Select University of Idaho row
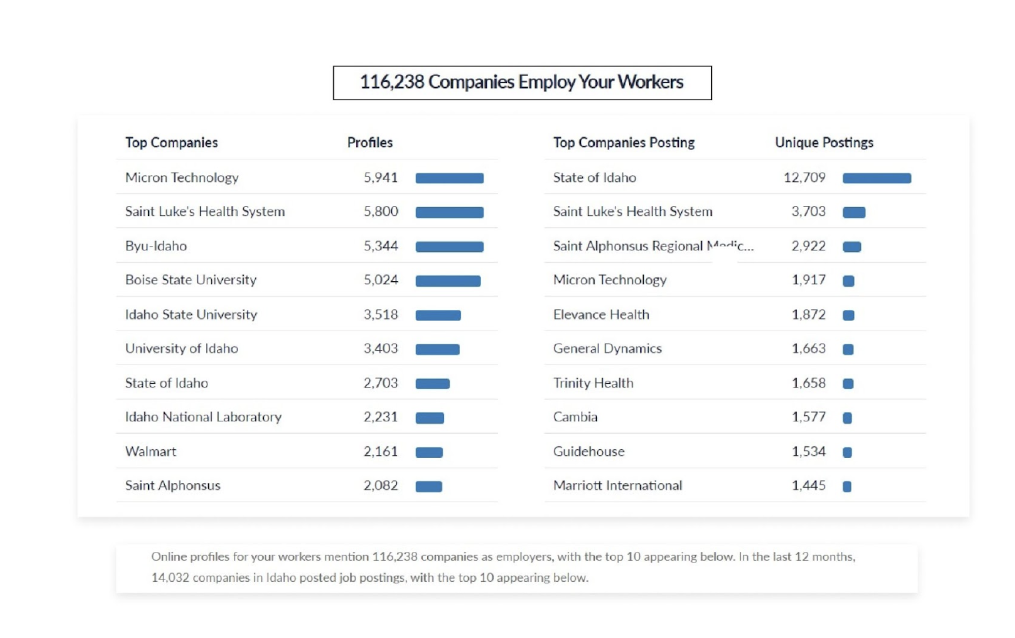This screenshot has height=638, width=1015. pos(181,349)
